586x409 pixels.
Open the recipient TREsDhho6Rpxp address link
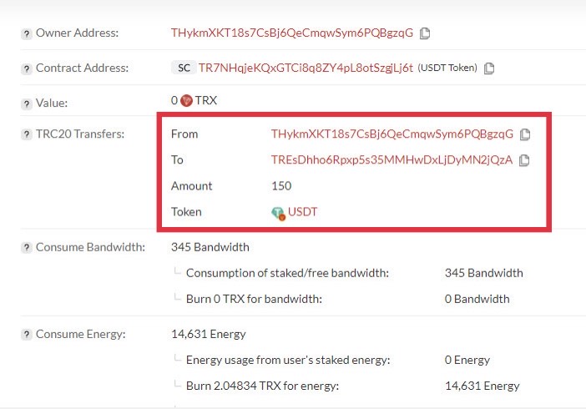392,160
